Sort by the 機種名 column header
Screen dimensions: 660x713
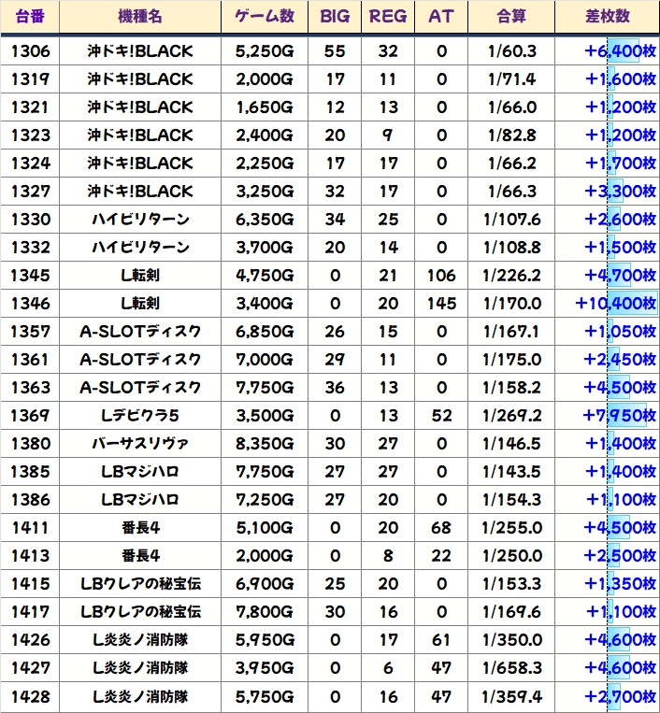click(x=140, y=17)
